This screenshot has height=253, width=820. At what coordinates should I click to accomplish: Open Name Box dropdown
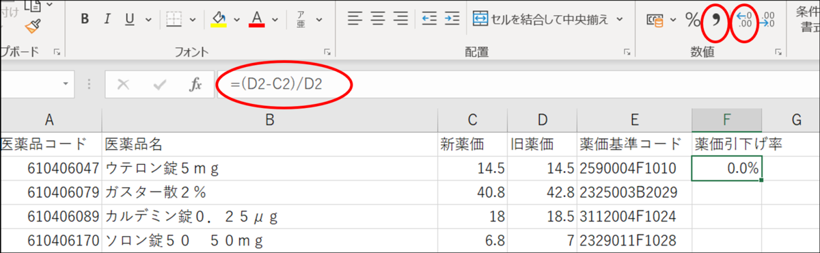pos(66,84)
